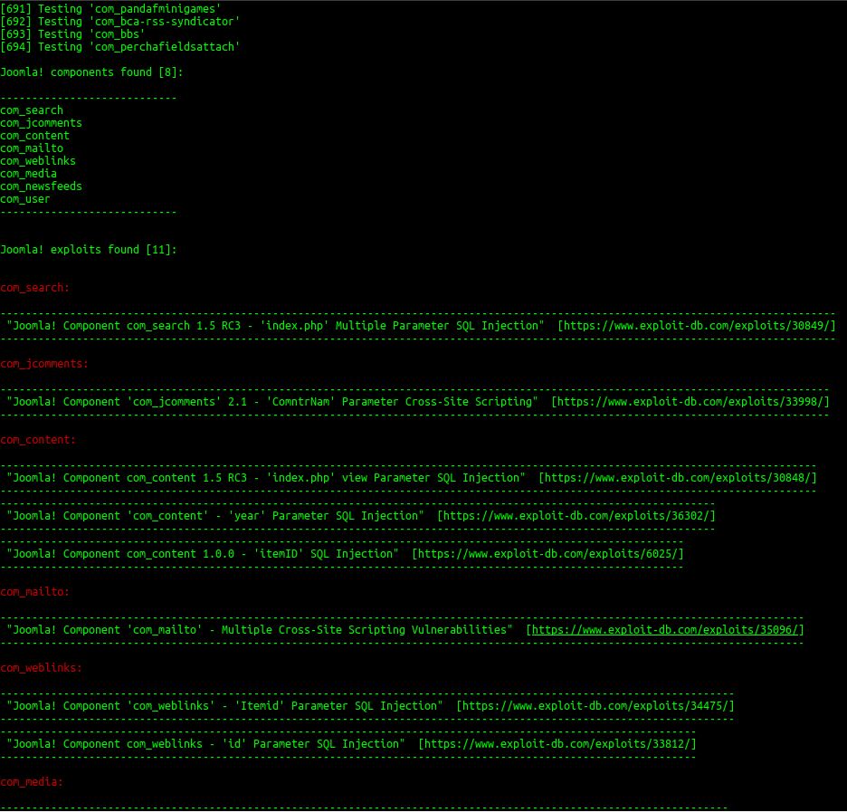Click com_media in the components list
The height and width of the screenshot is (812, 847).
(28, 174)
